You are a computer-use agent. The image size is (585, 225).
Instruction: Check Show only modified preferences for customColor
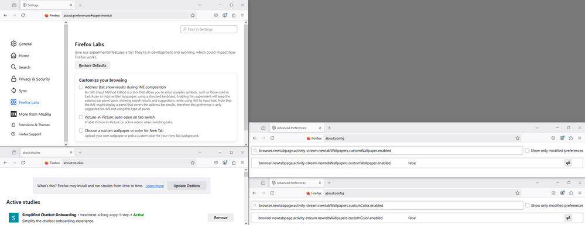(527, 205)
